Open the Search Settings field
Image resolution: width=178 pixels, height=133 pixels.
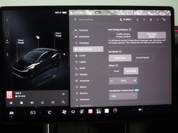(86, 20)
